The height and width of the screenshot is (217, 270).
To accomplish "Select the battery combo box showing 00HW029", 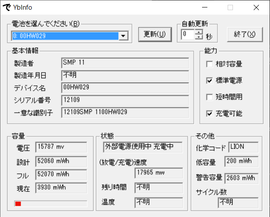I will pos(65,36).
